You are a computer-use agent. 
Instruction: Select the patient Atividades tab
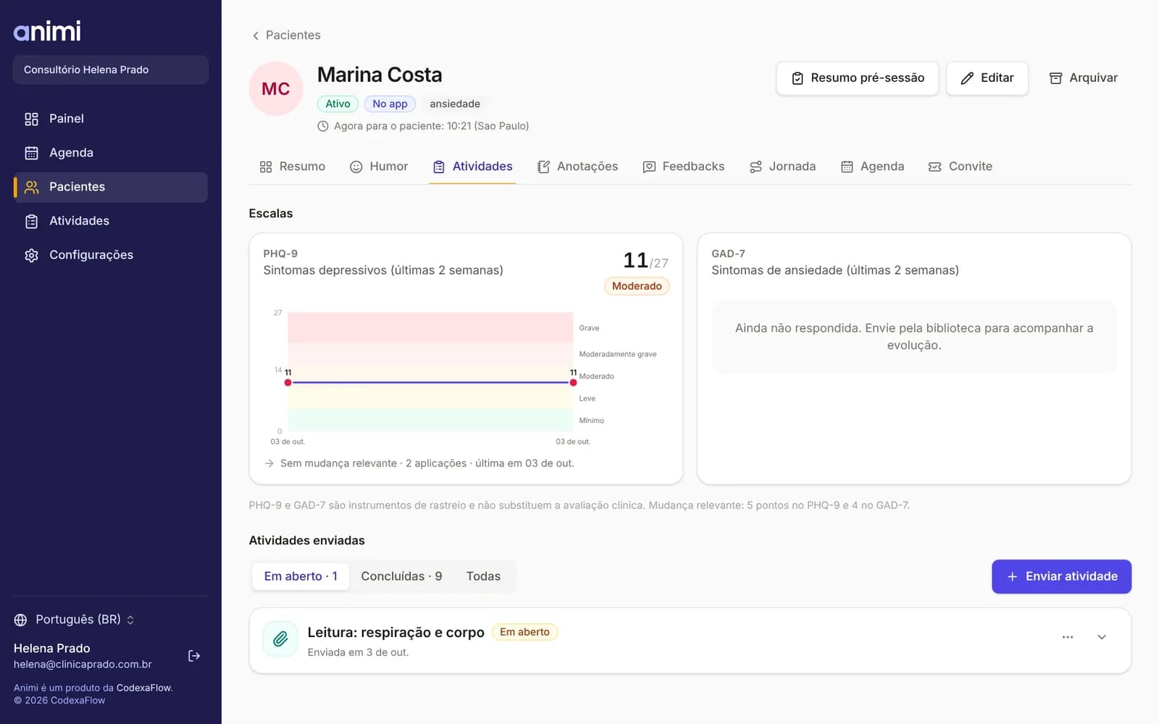pyautogui.click(x=472, y=167)
